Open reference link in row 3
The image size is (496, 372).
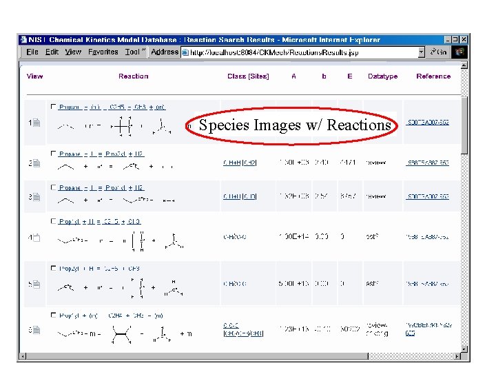(428, 196)
